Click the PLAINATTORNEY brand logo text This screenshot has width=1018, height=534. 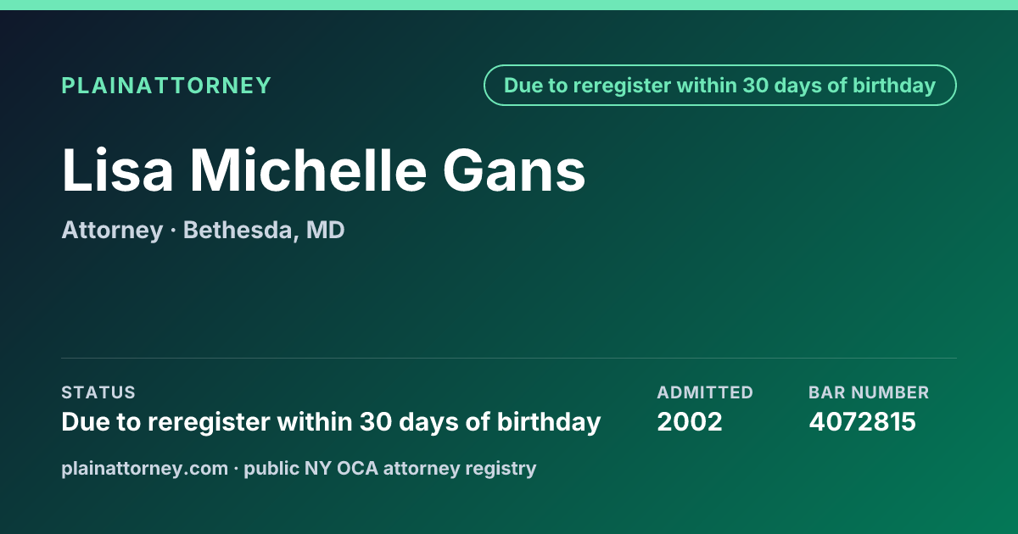pos(166,86)
